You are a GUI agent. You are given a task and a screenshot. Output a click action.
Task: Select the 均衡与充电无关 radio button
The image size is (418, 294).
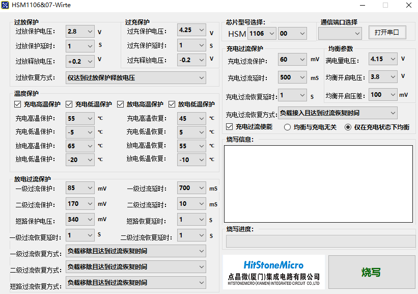pyautogui.click(x=288, y=127)
